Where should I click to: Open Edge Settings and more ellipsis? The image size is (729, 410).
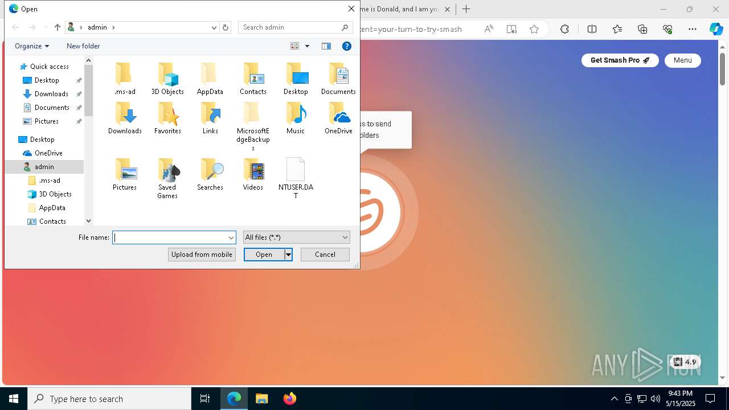[x=693, y=29]
